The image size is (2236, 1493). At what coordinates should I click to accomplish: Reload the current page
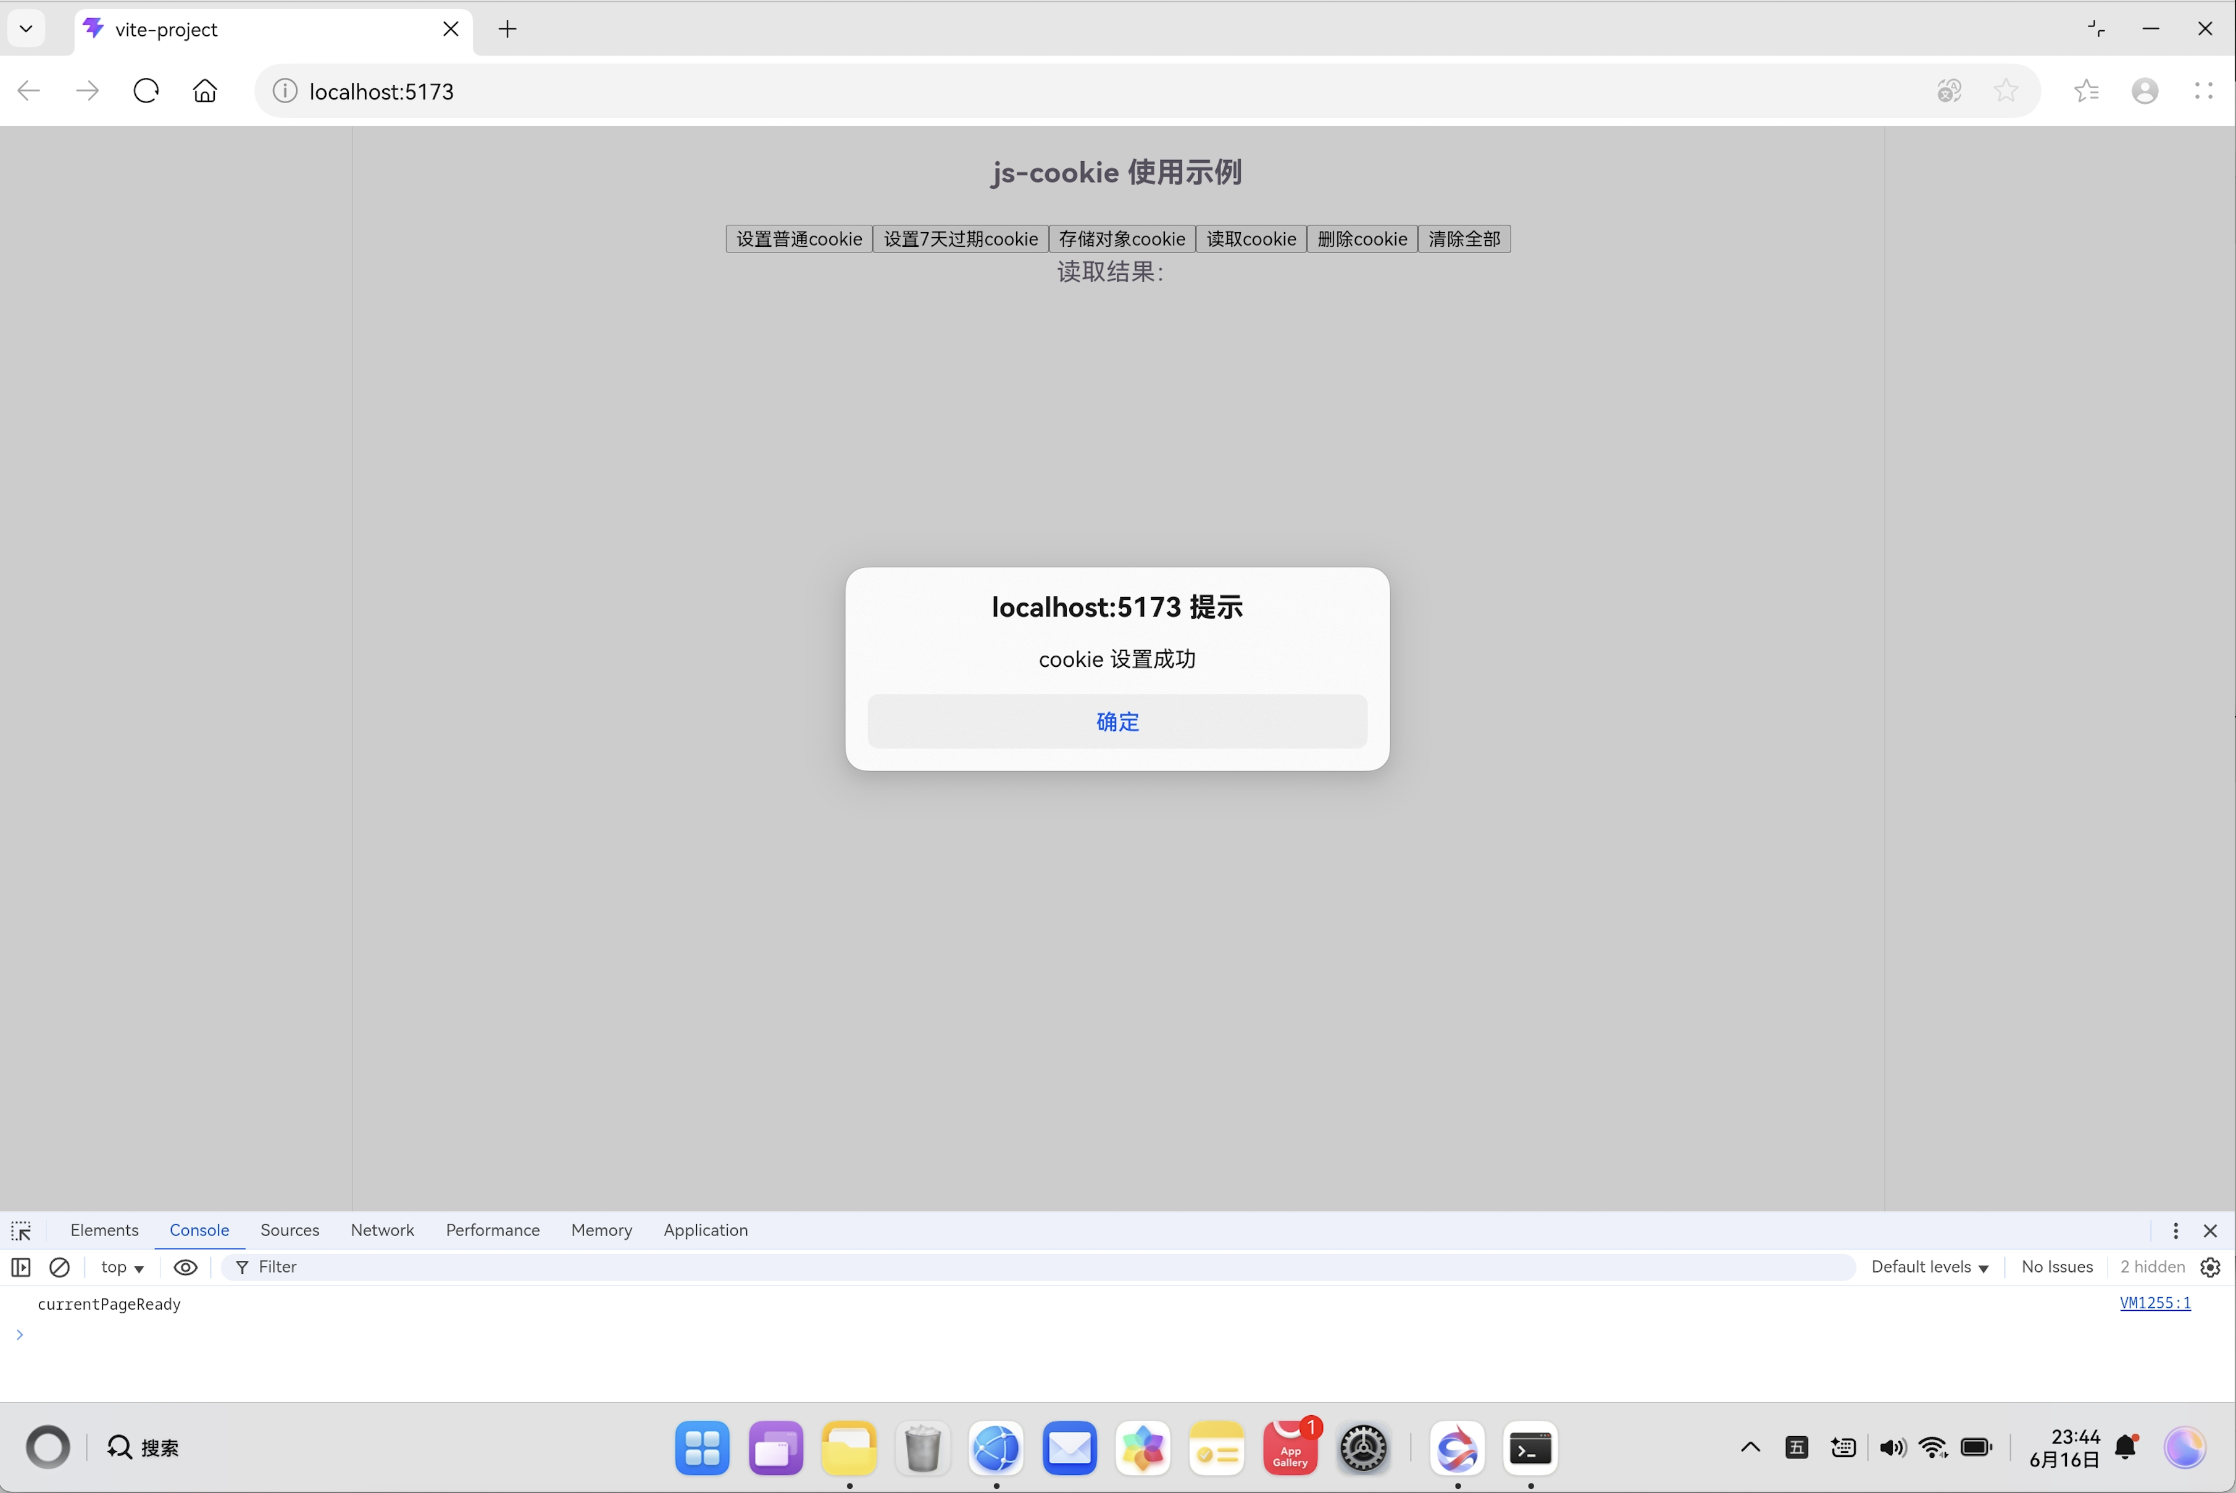pyautogui.click(x=146, y=90)
